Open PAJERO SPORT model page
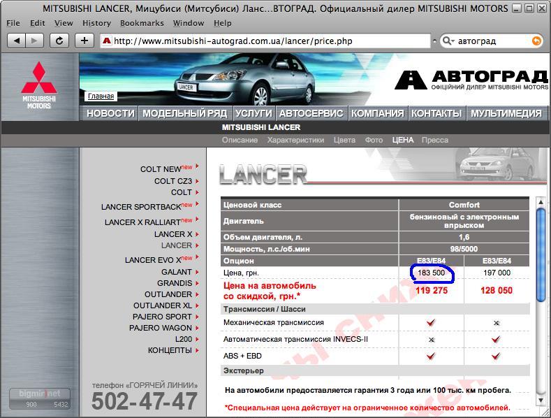This screenshot has height=418, width=551. [162, 317]
